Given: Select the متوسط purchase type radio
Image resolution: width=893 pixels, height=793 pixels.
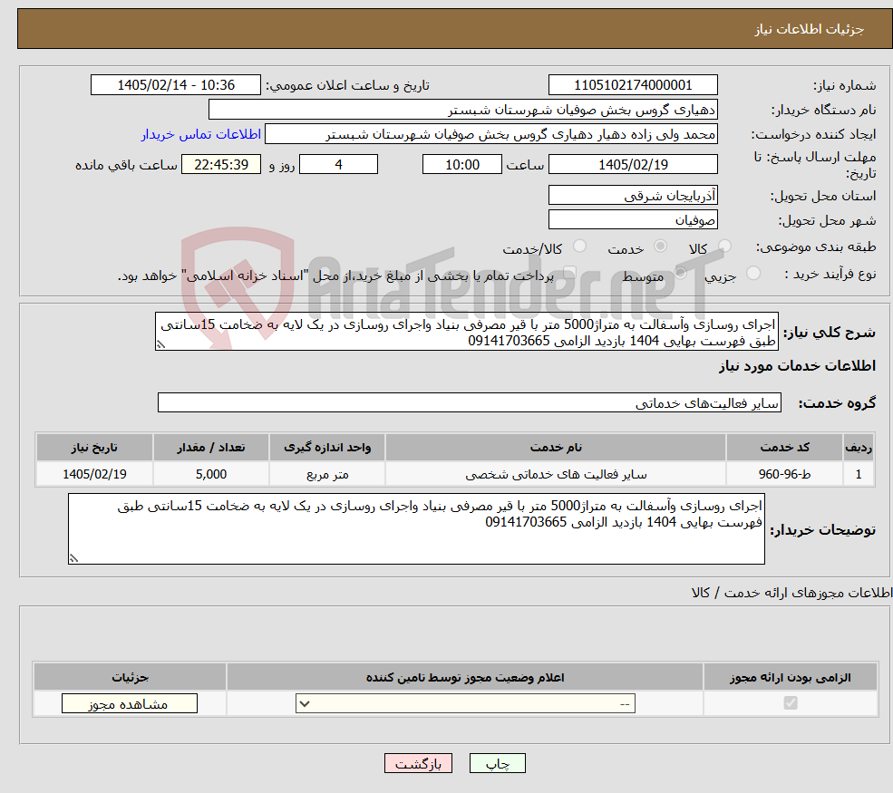Looking at the screenshot, I should 681,274.
